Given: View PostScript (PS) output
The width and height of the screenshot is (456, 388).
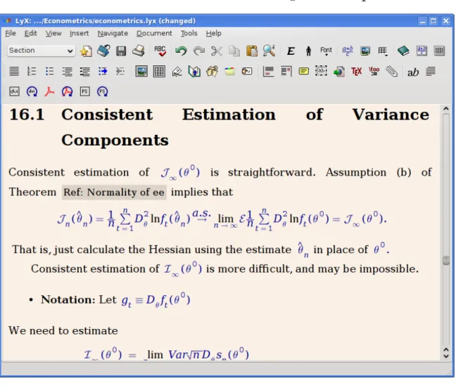Looking at the screenshot, I should pos(84,92).
